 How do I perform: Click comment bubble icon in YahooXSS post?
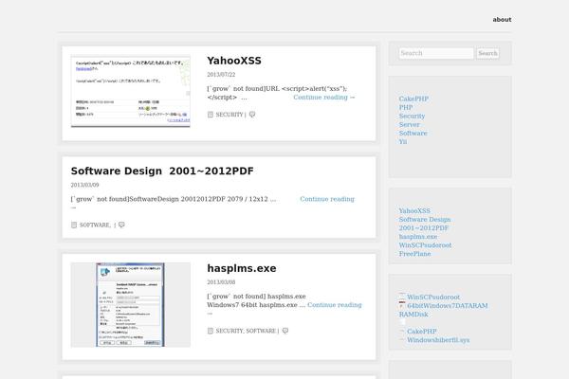(252, 115)
